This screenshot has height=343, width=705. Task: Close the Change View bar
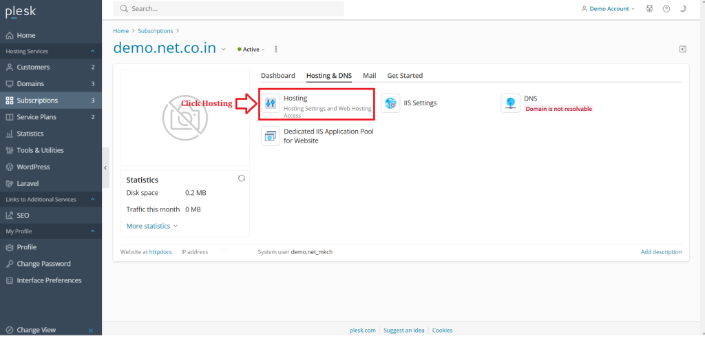tap(91, 331)
